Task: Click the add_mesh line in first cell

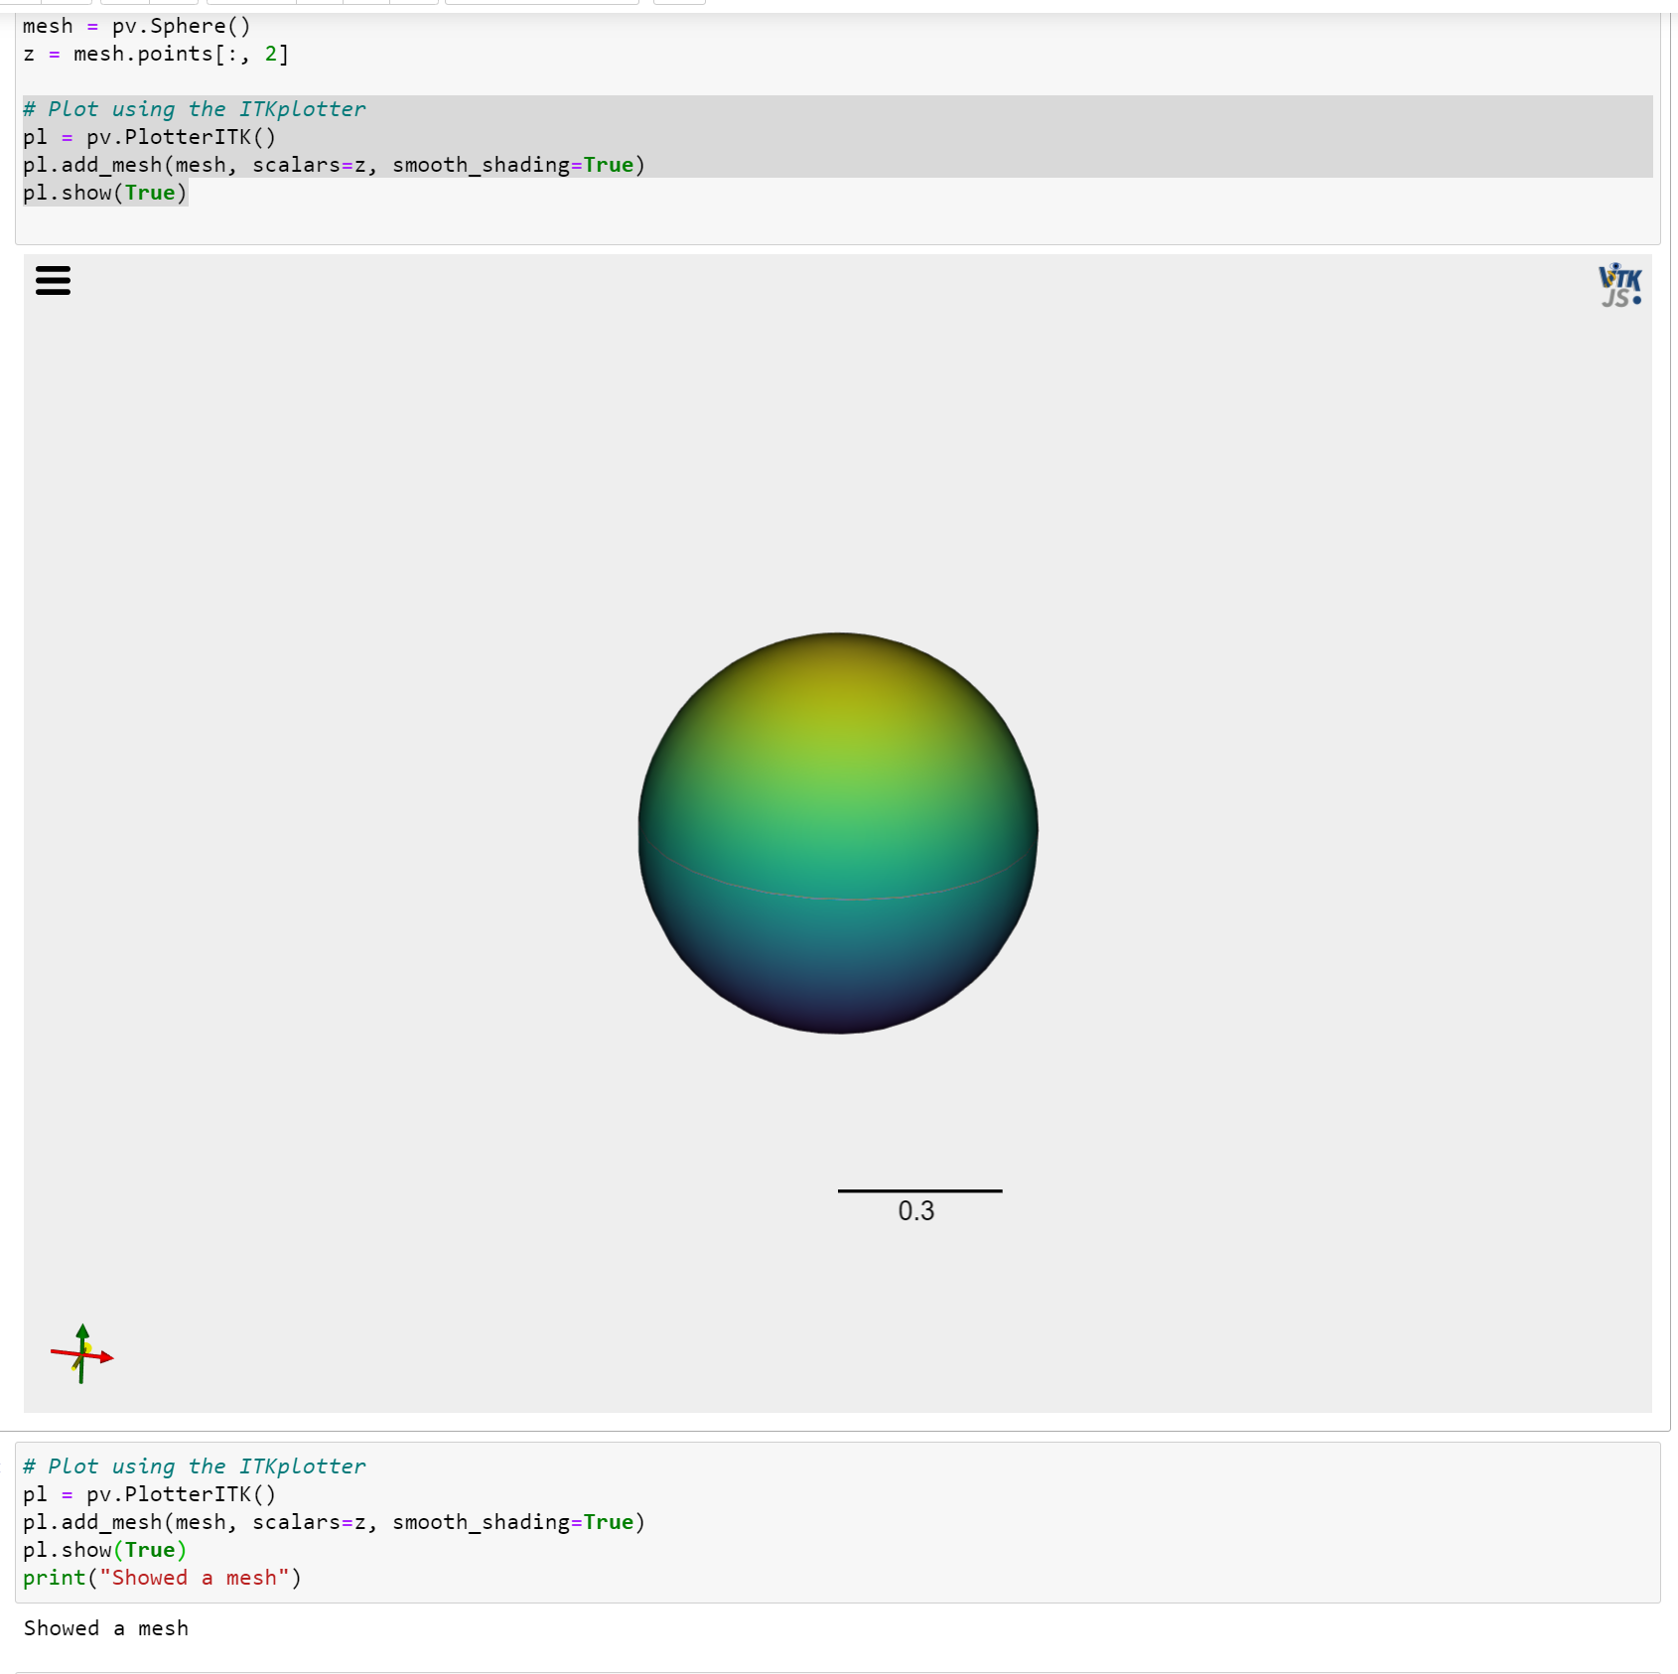Action: pos(335,165)
